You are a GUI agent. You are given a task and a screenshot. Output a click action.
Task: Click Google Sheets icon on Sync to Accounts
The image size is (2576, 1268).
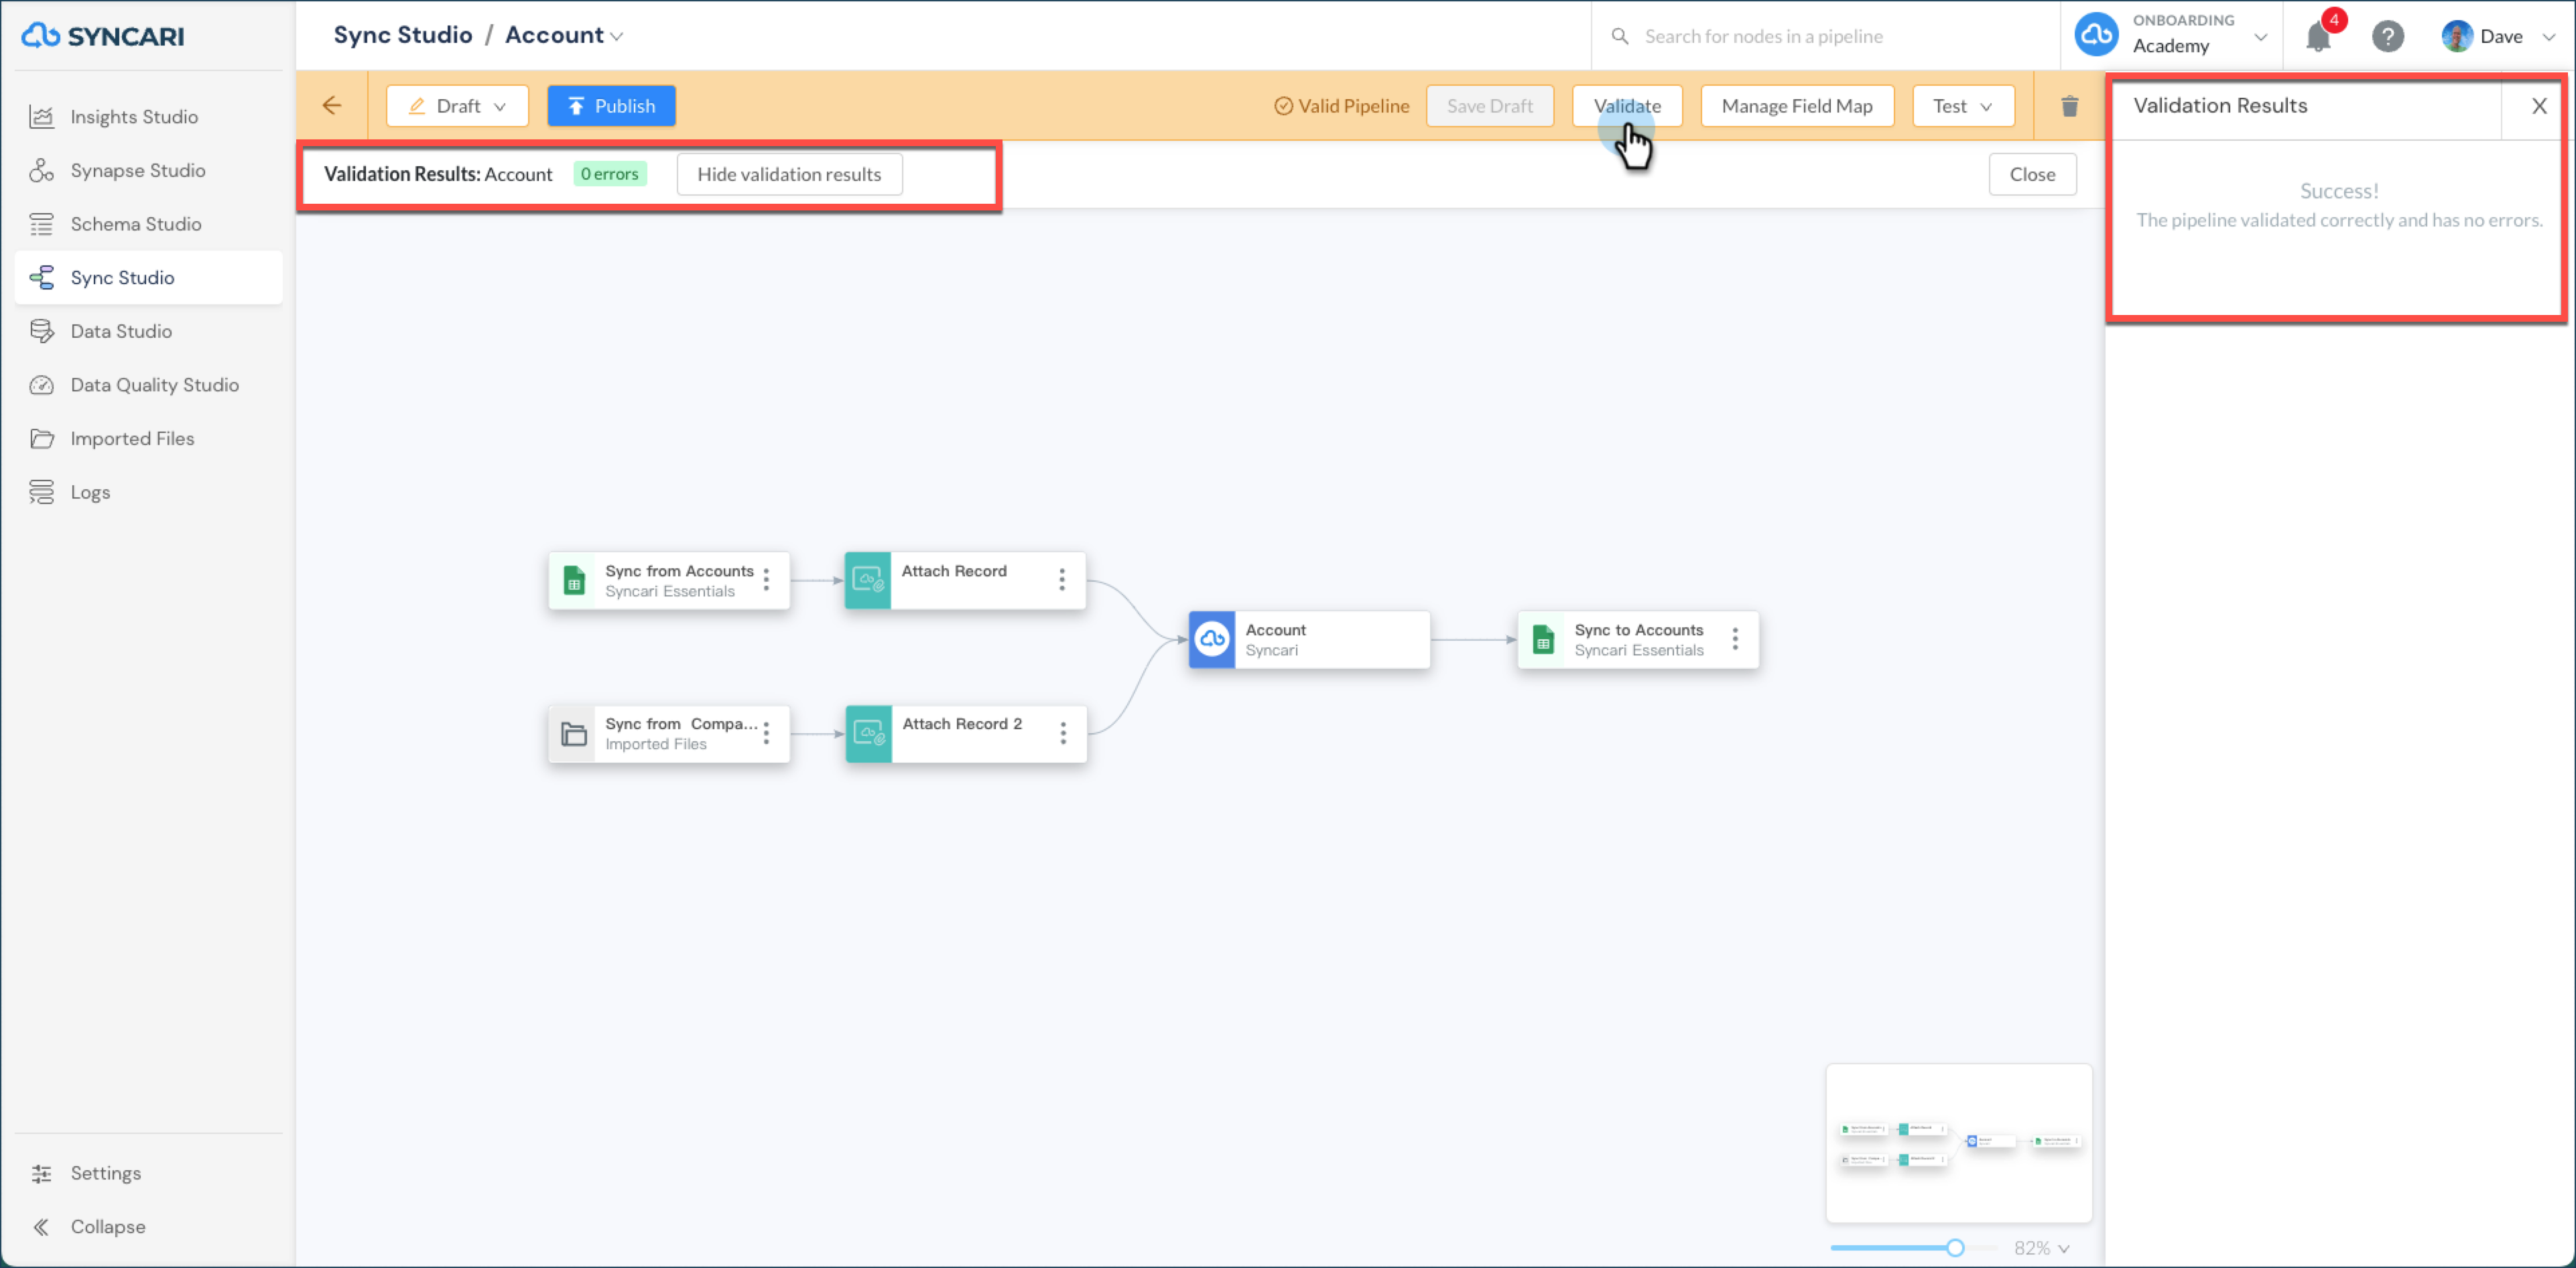pyautogui.click(x=1542, y=639)
